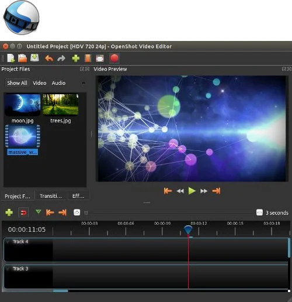292x302 pixels.
Task: Collapse Track 4 with its arrow
Action: (x=8, y=242)
